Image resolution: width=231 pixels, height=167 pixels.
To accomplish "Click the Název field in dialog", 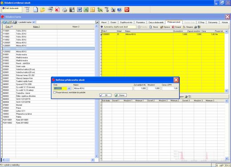I will 103,88.
